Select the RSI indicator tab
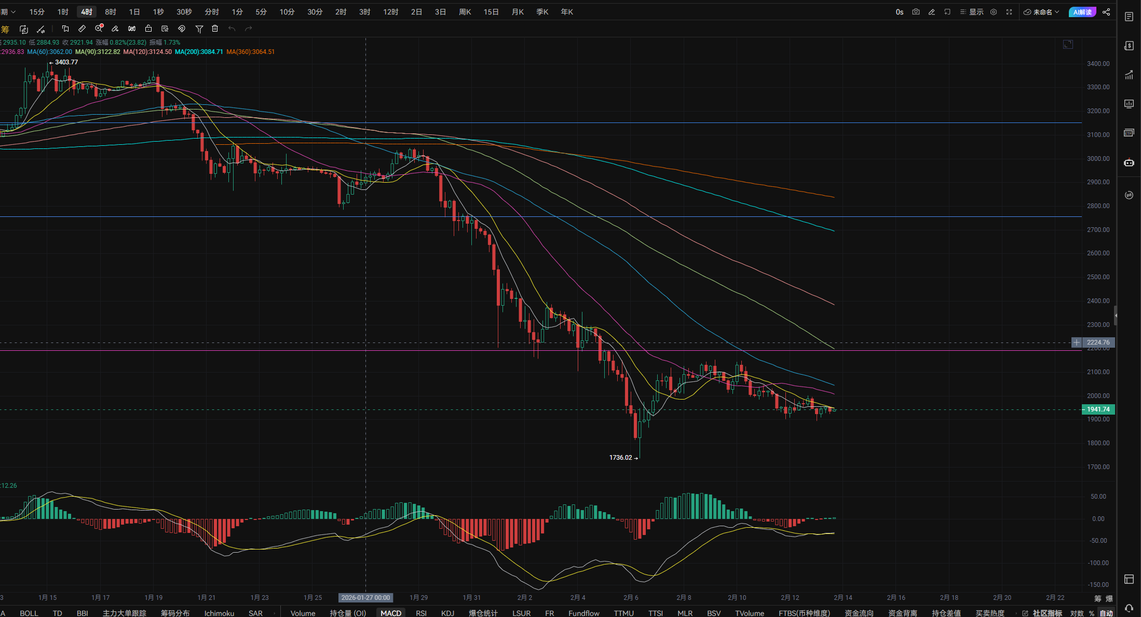 tap(421, 613)
